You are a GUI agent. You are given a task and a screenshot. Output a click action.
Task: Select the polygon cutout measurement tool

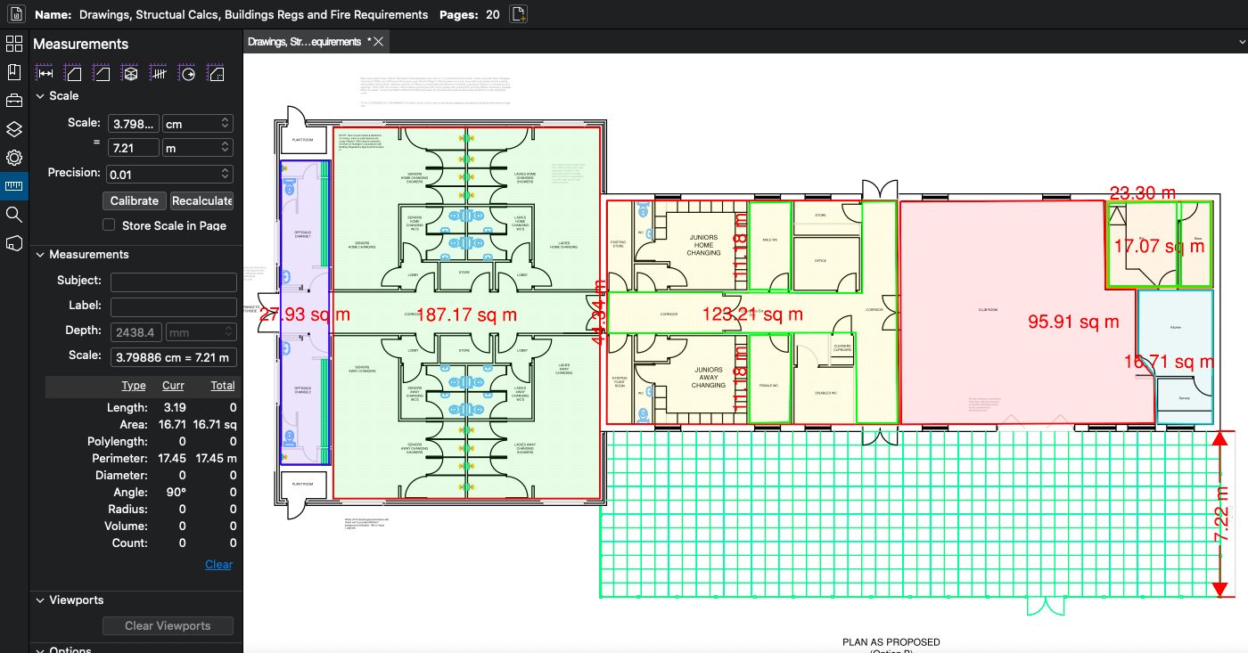point(217,74)
